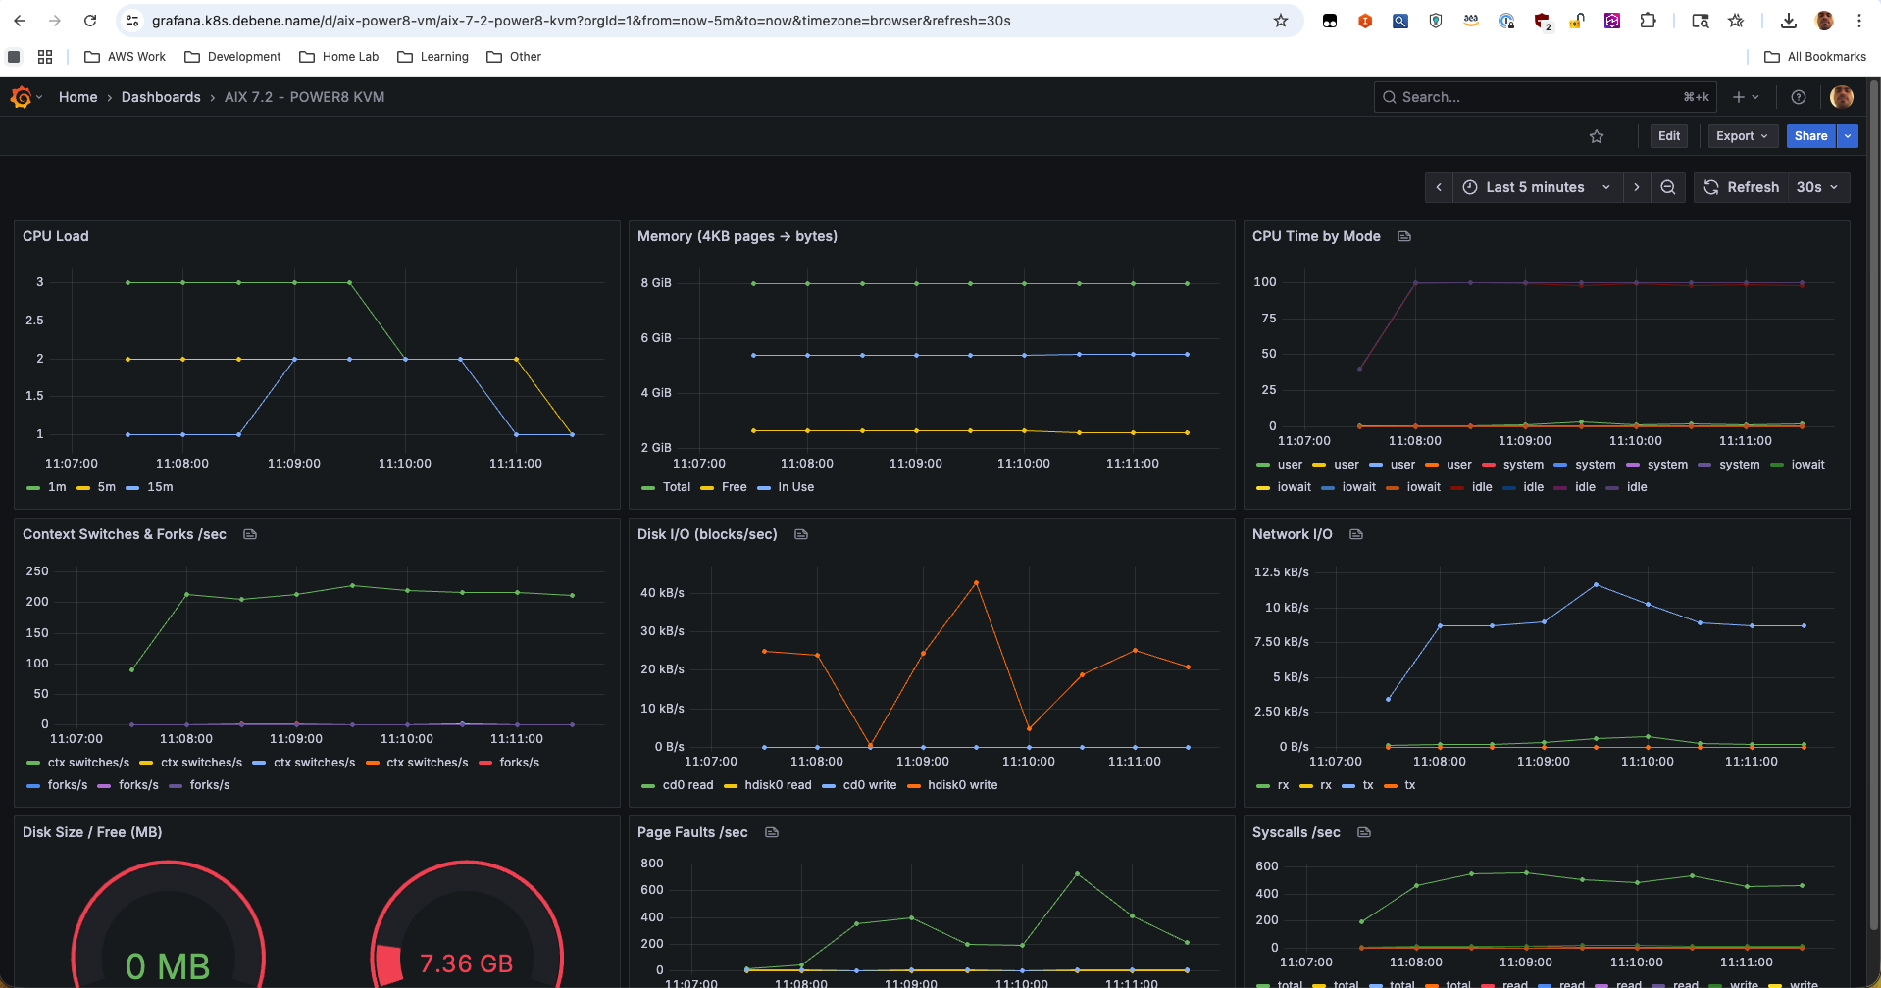The width and height of the screenshot is (1881, 988).
Task: Click the add (+) icon near the search bar
Action: [x=1739, y=96]
